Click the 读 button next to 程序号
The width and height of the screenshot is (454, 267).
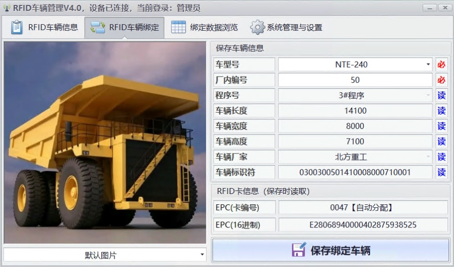point(442,95)
